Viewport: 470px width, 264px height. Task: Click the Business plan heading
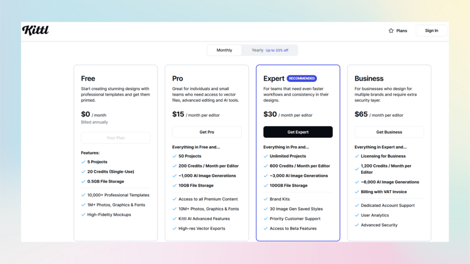pos(369,78)
